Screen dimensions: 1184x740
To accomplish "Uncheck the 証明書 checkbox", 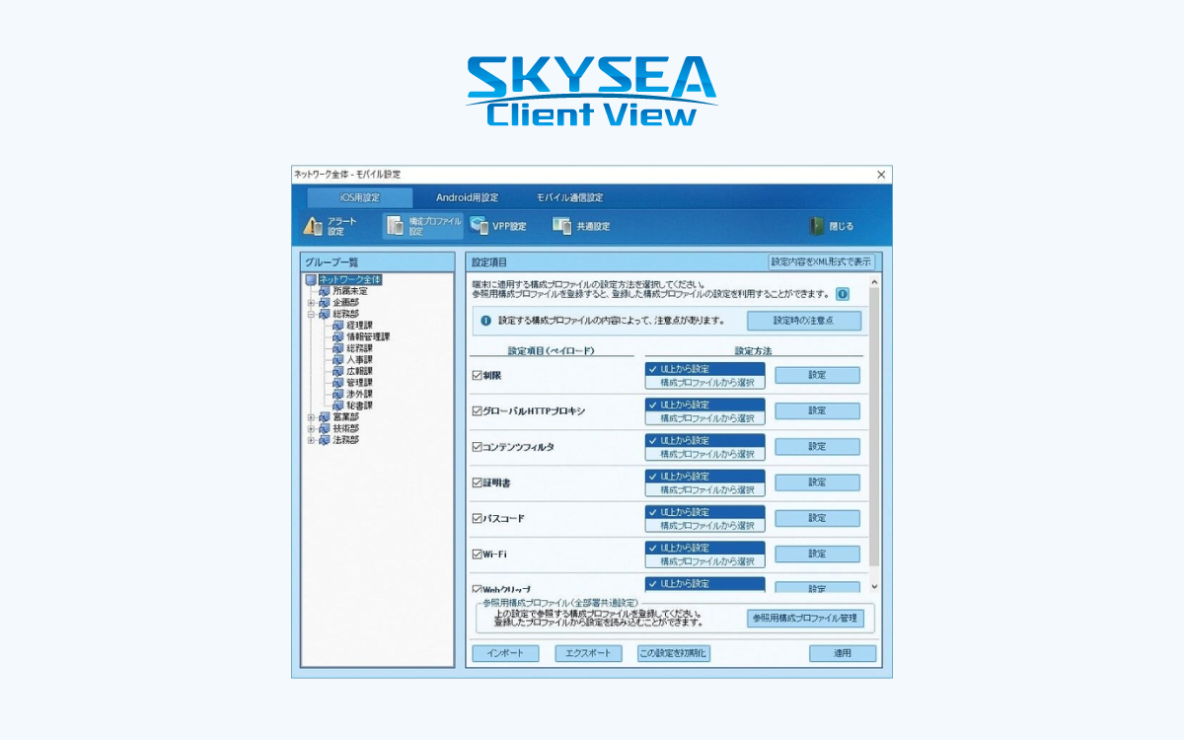I will [478, 482].
